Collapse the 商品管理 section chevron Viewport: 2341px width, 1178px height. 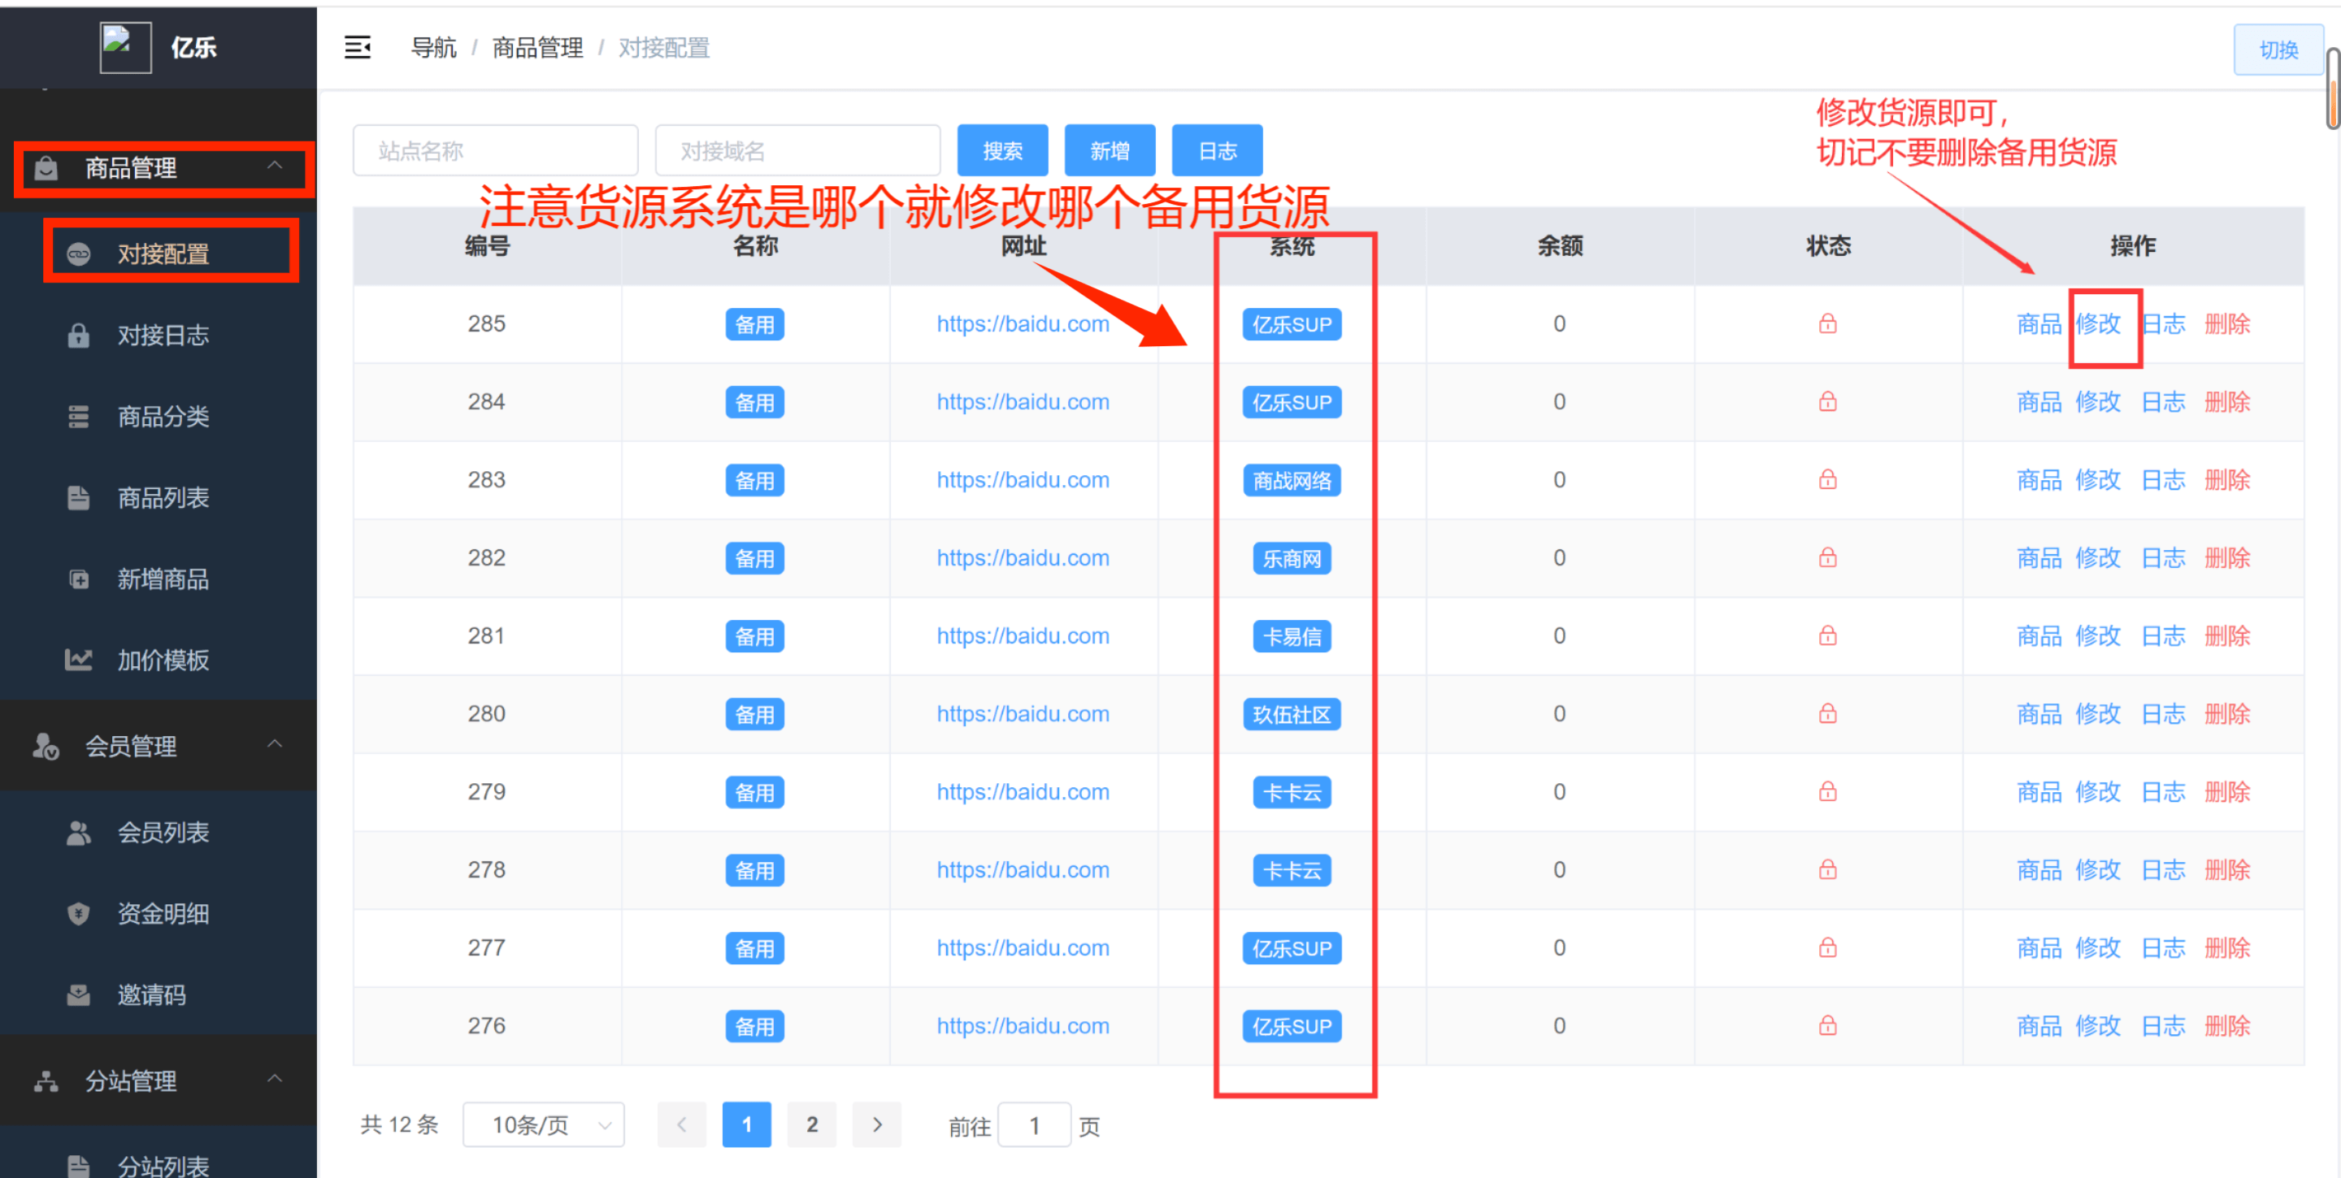[x=276, y=167]
